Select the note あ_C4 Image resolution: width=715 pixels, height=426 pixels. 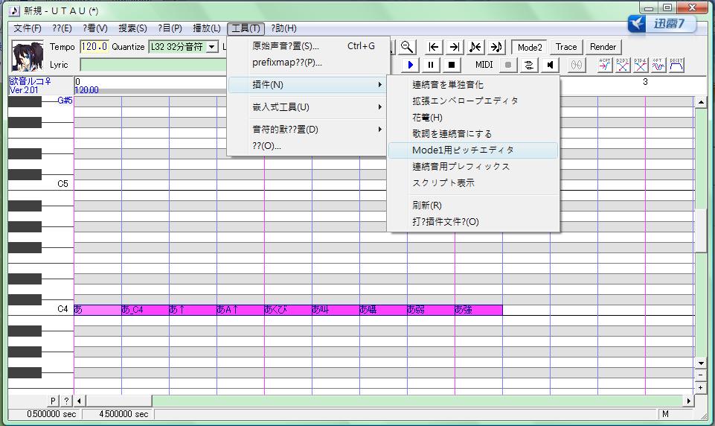[145, 310]
